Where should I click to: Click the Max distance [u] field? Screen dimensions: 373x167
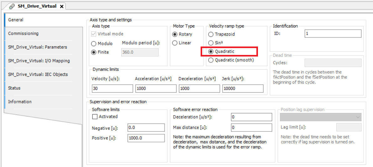[251, 128]
